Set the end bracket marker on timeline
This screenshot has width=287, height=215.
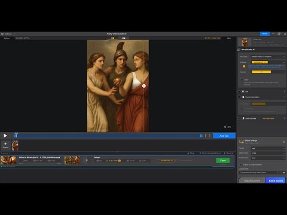tap(209, 136)
